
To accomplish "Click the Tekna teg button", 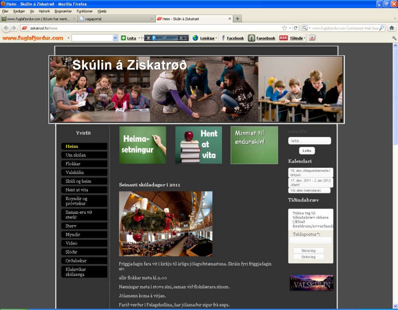I will click(308, 251).
